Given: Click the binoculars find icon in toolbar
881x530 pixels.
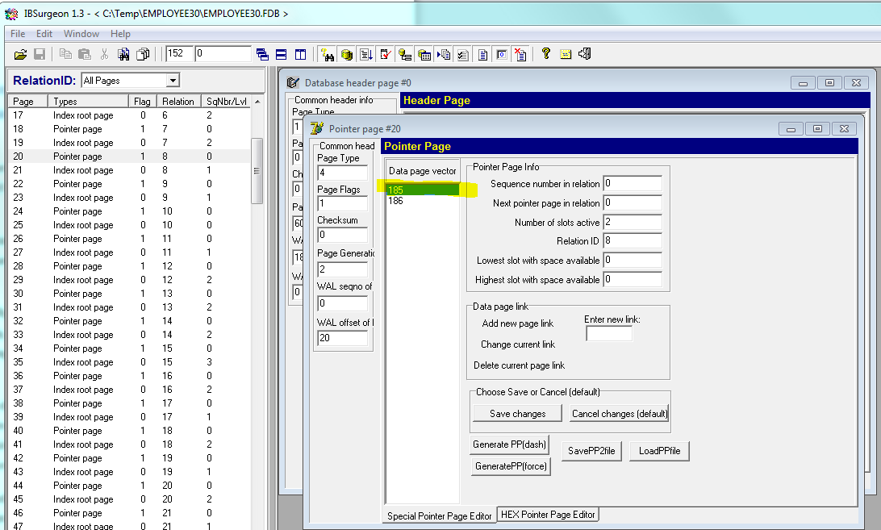Looking at the screenshot, I should click(123, 54).
